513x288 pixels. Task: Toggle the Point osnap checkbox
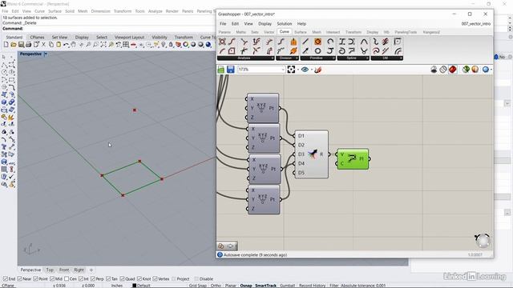pyautogui.click(x=35, y=279)
